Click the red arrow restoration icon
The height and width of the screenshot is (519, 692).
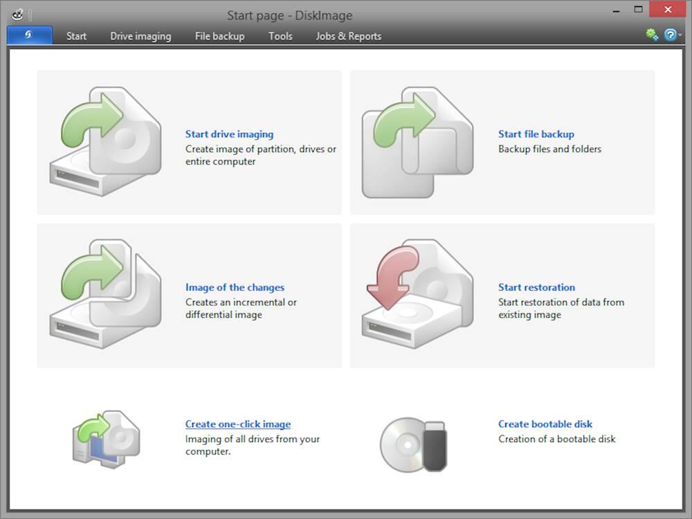coord(417,295)
